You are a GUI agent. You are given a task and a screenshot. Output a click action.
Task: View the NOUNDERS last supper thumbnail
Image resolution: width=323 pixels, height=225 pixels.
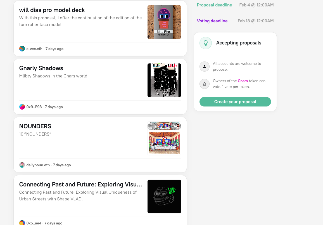(x=164, y=138)
